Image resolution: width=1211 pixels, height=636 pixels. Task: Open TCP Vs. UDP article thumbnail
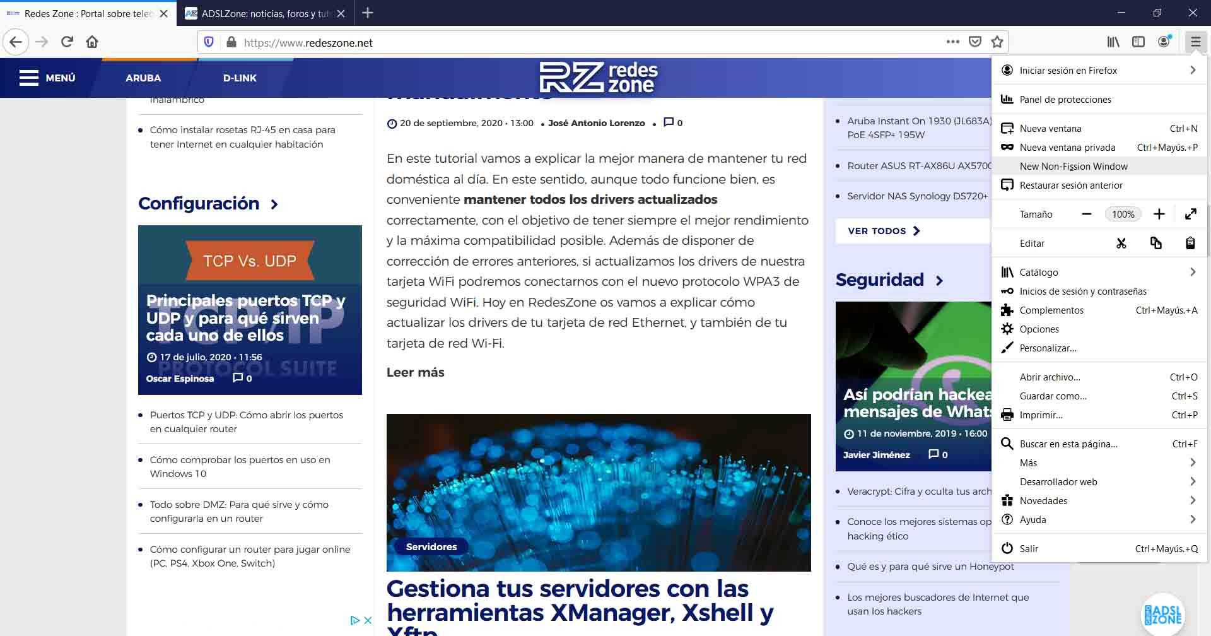coord(250,310)
